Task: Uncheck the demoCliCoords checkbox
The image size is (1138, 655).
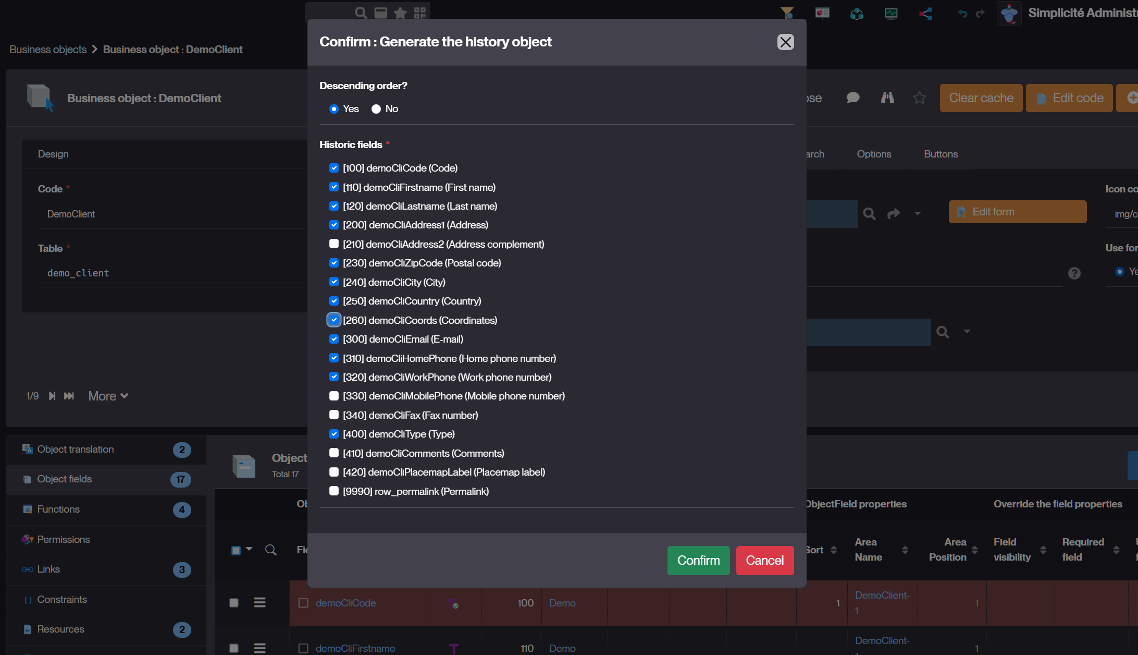Action: pos(334,320)
